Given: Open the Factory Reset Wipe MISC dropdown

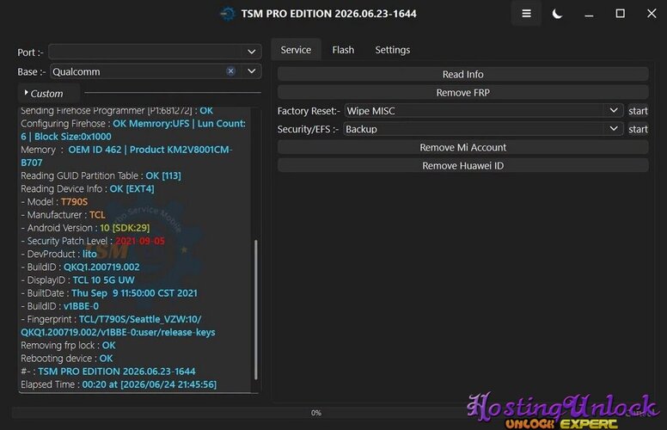Looking at the screenshot, I should 484,111.
